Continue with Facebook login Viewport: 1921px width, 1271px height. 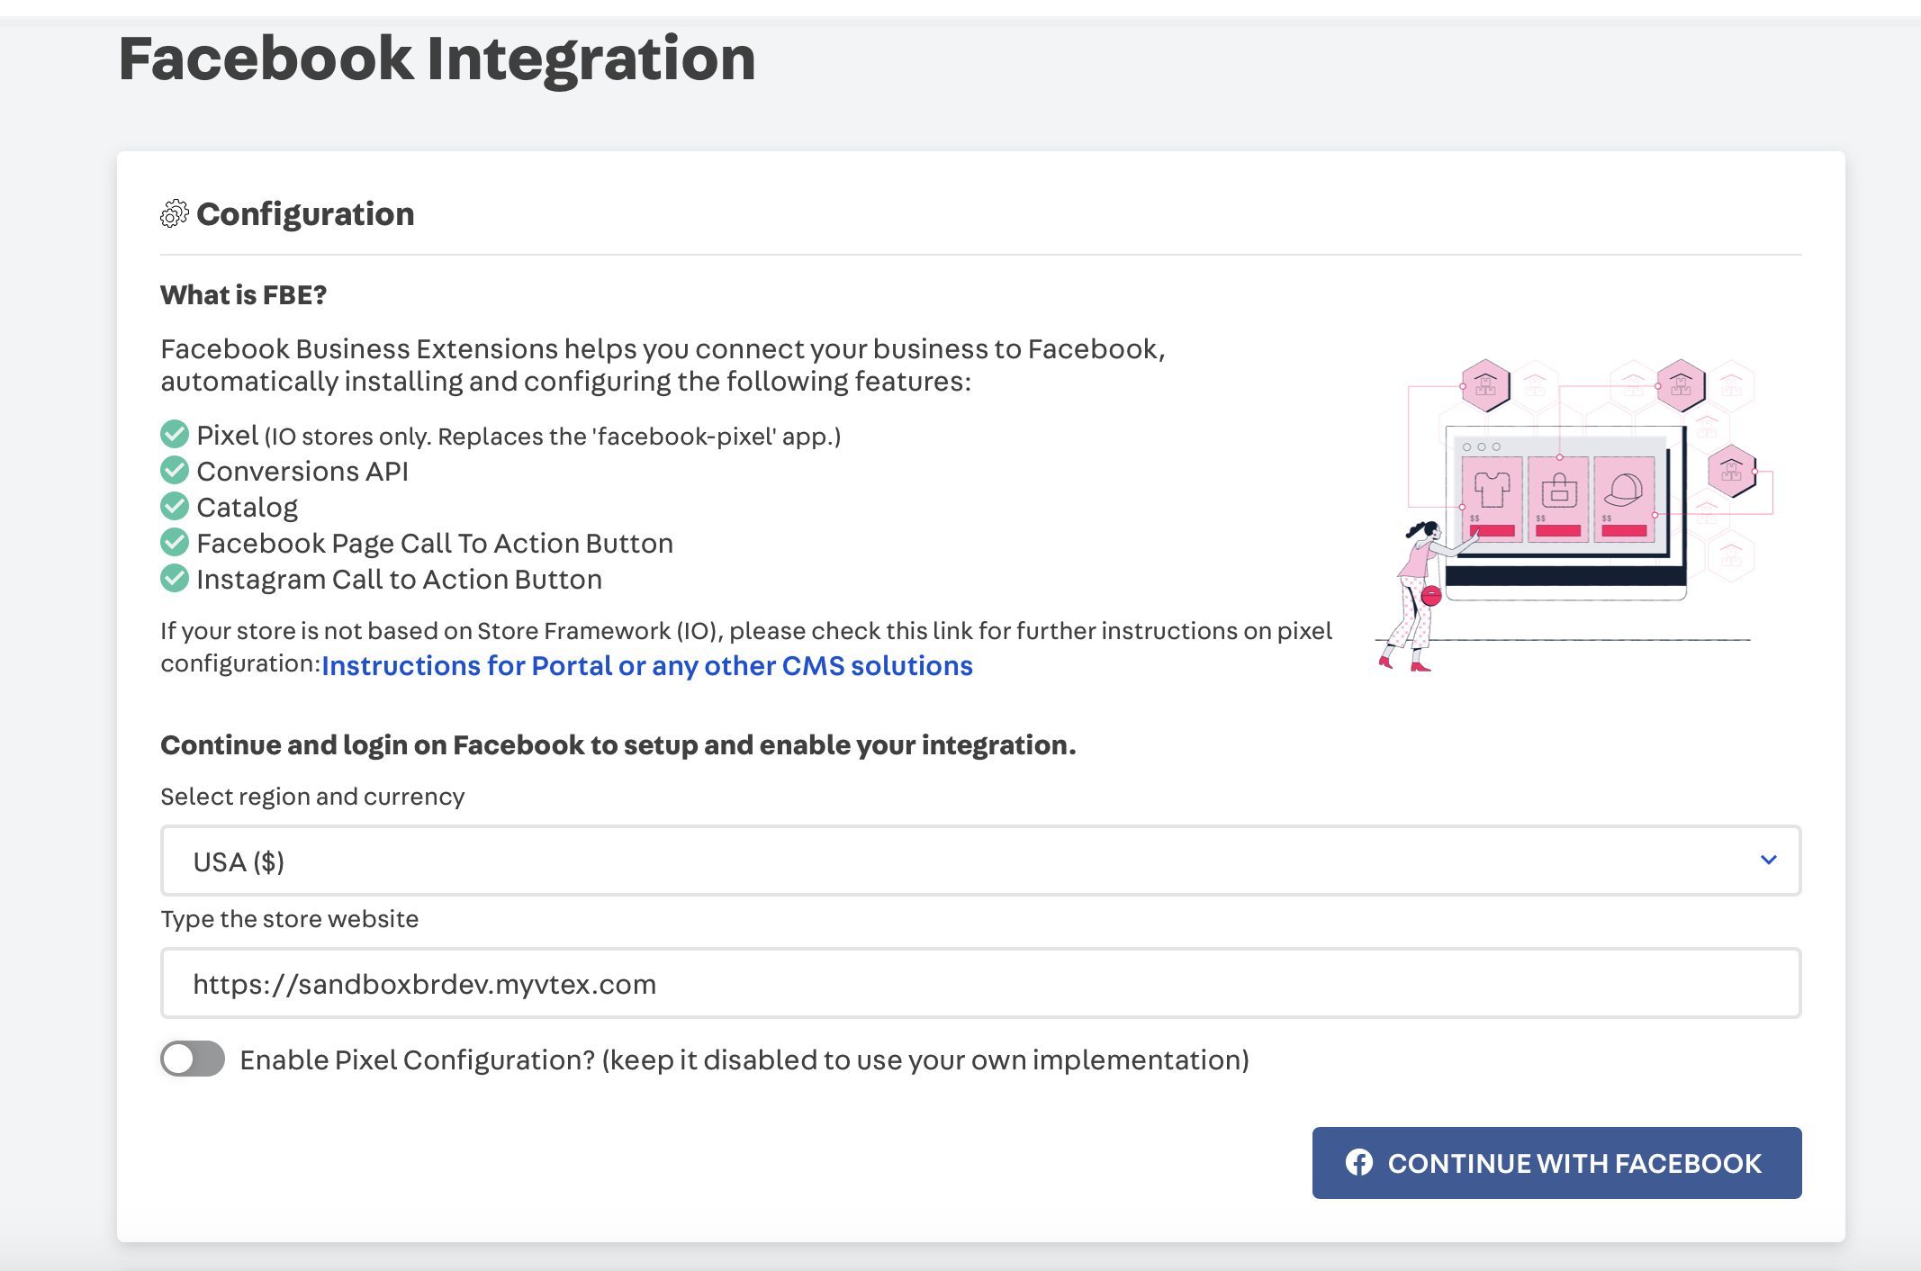pos(1556,1163)
